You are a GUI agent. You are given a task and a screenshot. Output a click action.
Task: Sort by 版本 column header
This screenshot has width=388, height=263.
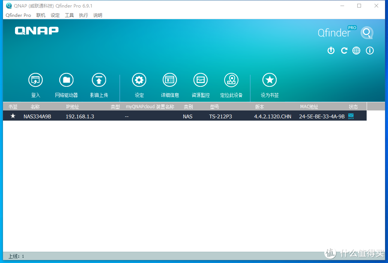[x=259, y=107]
